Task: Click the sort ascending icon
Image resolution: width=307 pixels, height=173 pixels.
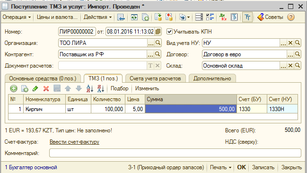Action: [90, 89]
